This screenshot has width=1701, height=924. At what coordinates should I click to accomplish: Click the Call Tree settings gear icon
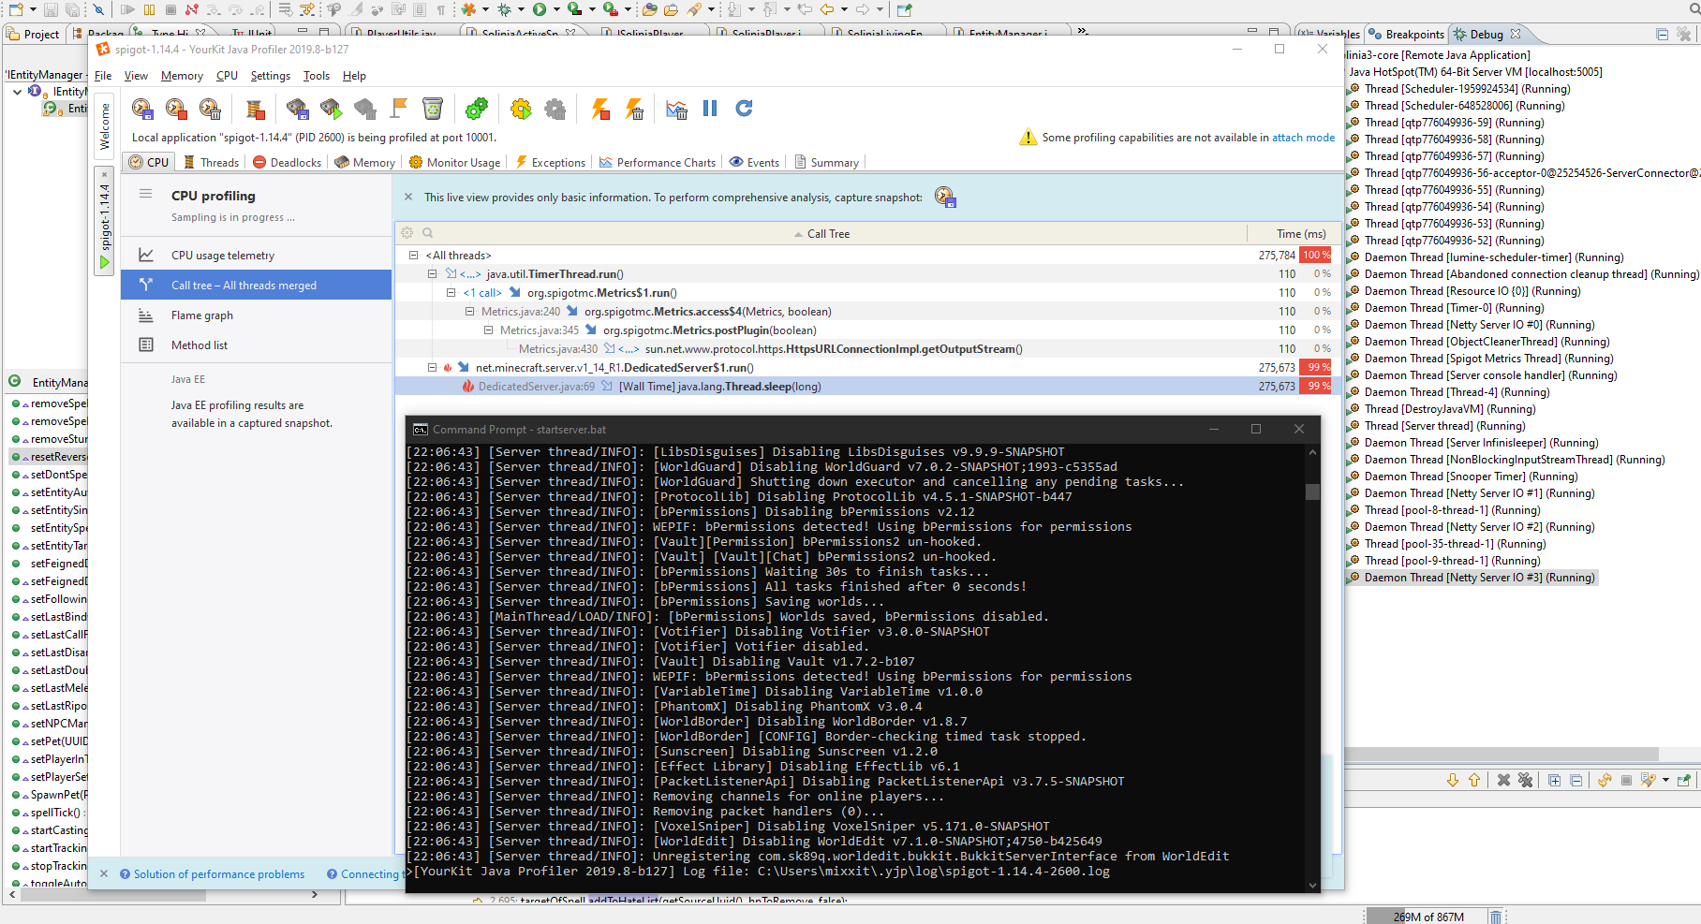[x=407, y=233]
